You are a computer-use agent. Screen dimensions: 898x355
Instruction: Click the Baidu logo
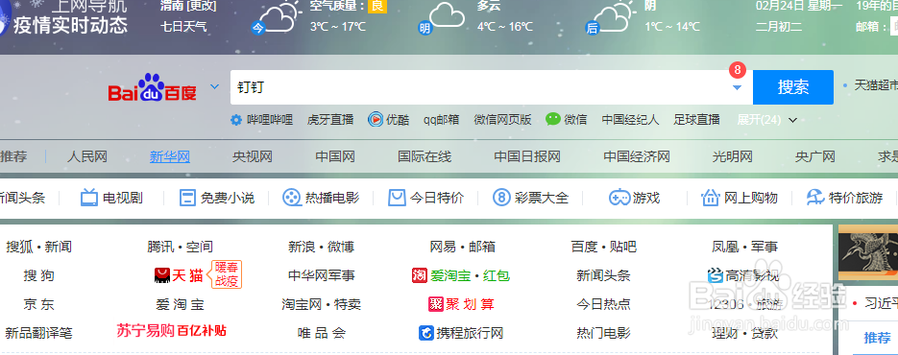click(153, 87)
